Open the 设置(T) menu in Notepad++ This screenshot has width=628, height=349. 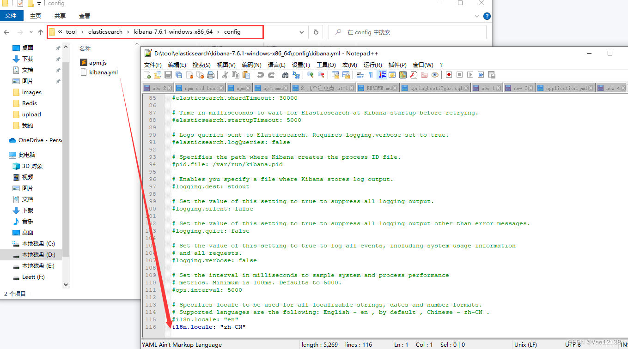click(301, 65)
